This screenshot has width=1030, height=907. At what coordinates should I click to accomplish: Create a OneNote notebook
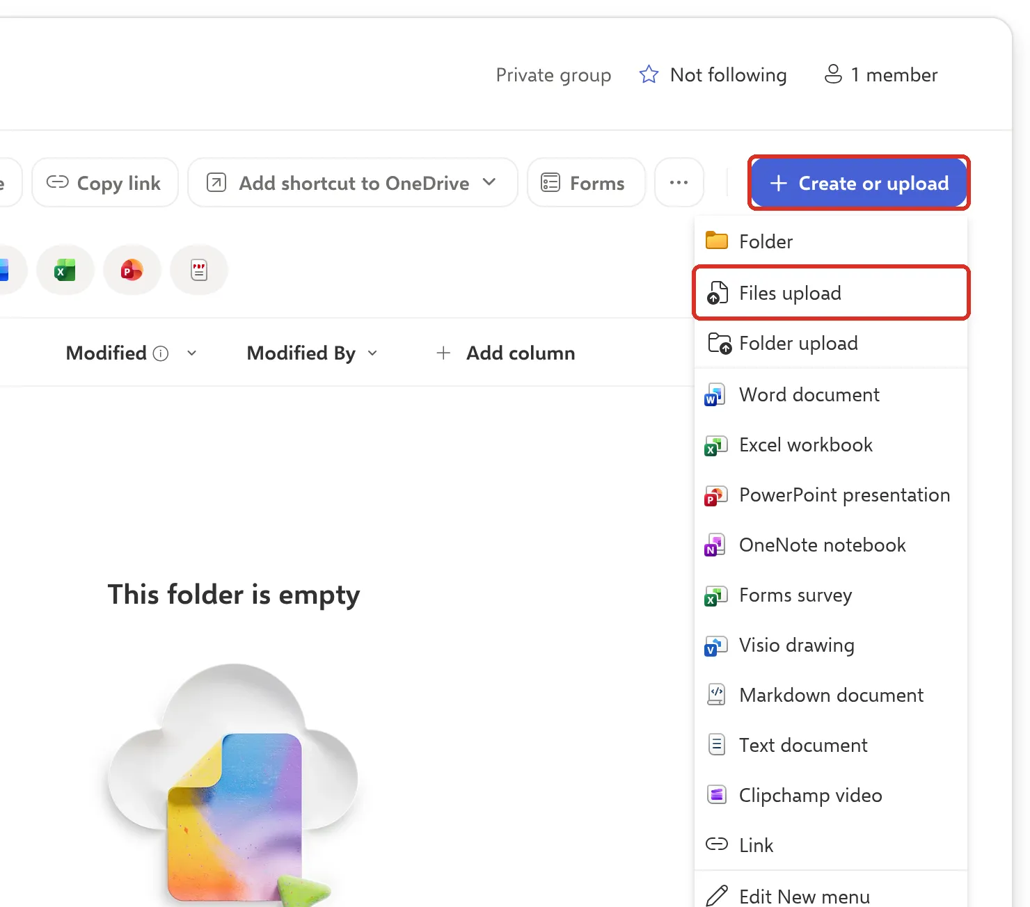point(831,545)
